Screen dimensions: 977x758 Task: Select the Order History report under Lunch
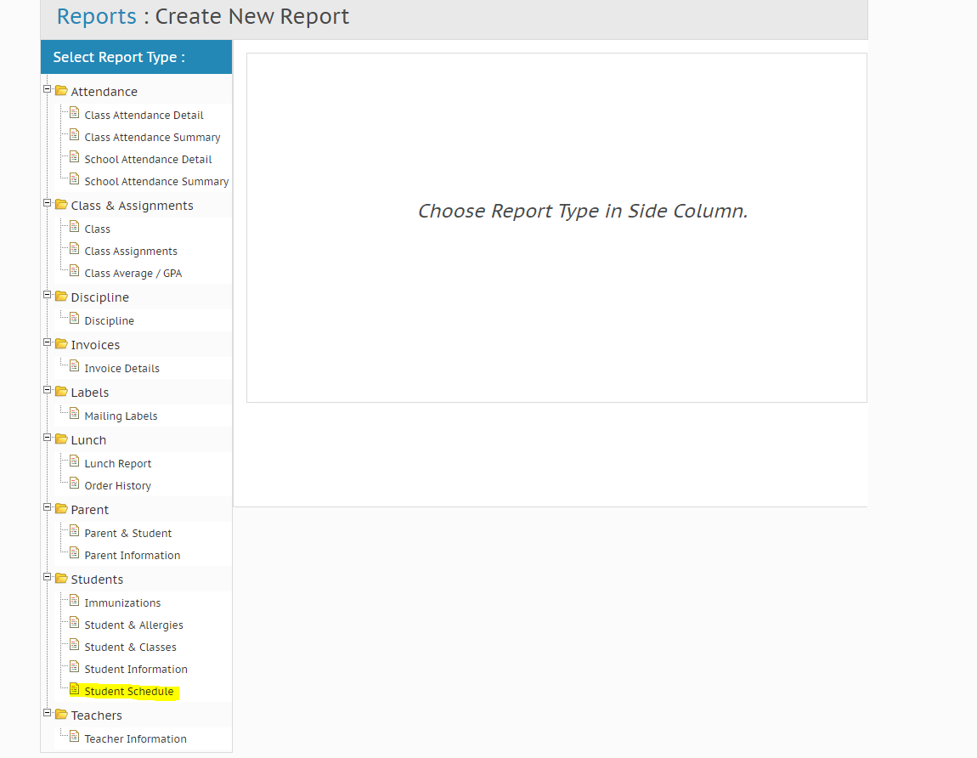click(117, 484)
